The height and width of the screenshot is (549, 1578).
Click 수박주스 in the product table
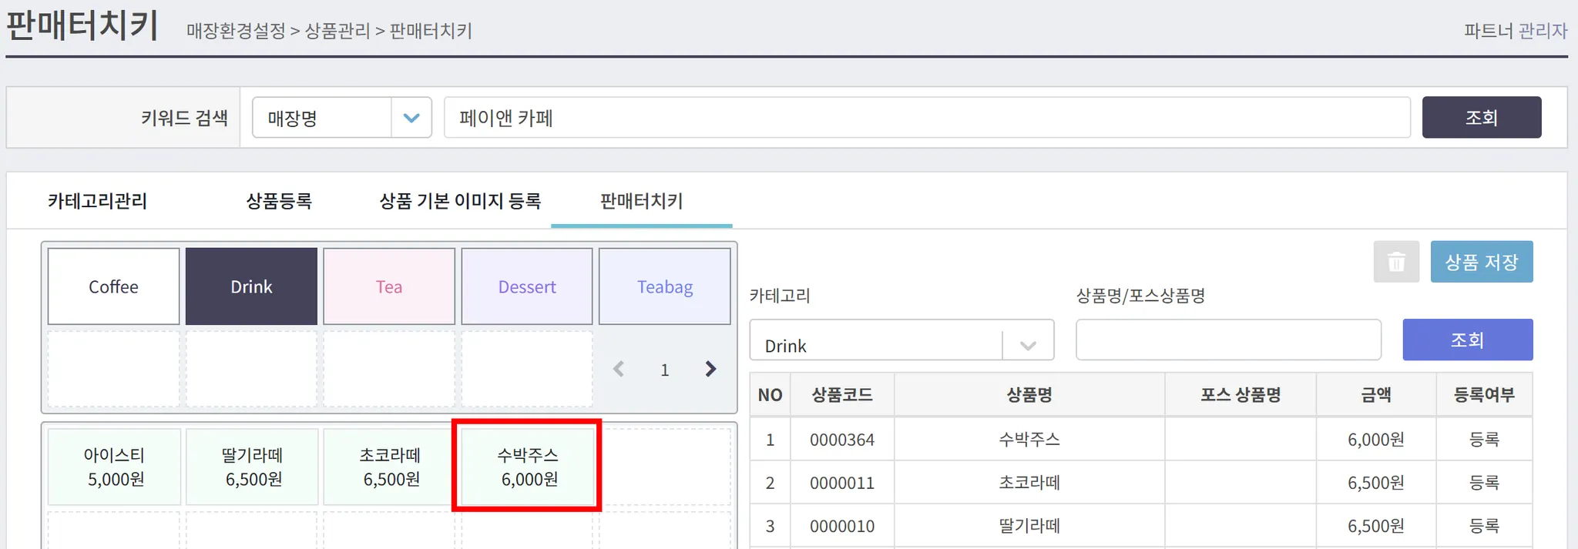1029,440
